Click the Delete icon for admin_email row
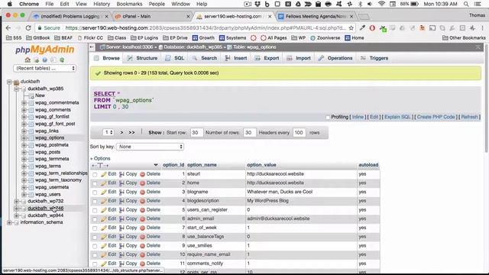 click(143, 219)
